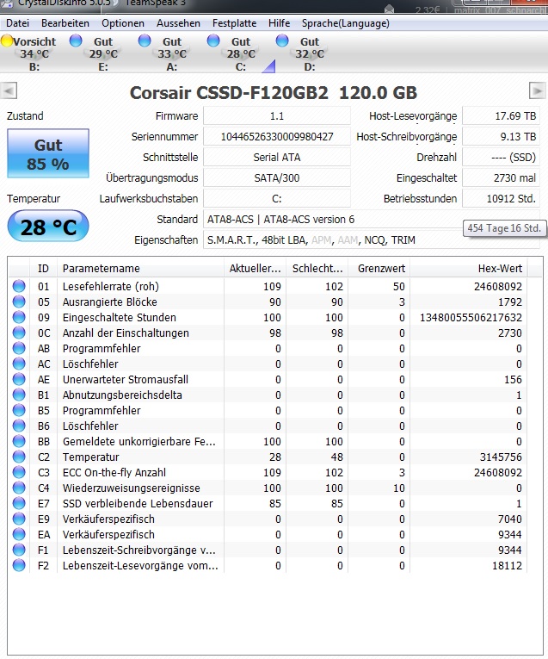Sort by Parametername column header

[x=140, y=268]
